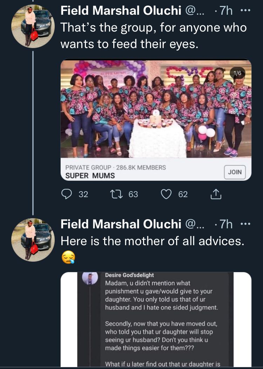Image resolution: width=263 pixels, height=369 pixels.
Task: Open the Desire God'sdelight screenshot image
Action: coord(156,319)
